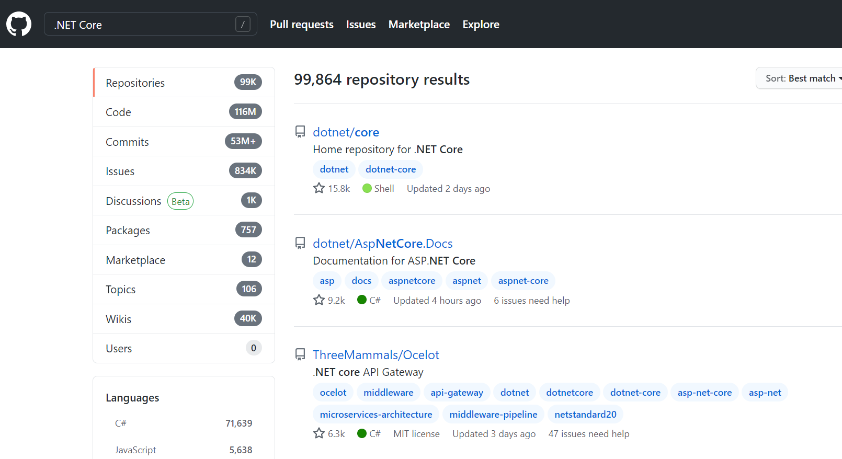The height and width of the screenshot is (459, 842).
Task: Filter by JavaScript language
Action: point(184,450)
